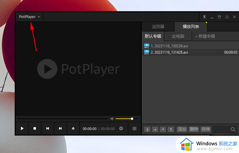This screenshot has width=239, height=153.
Task: Go to the previous track
Action: click(48, 129)
